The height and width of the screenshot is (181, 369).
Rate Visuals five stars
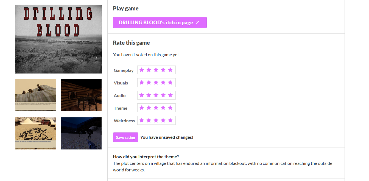click(x=170, y=83)
